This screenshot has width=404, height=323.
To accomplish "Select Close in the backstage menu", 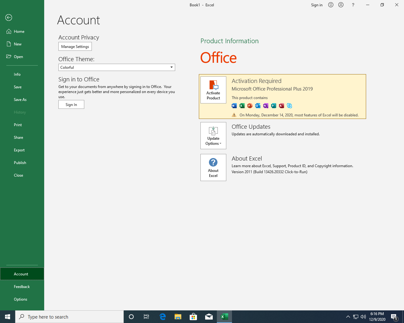I will tap(22, 175).
